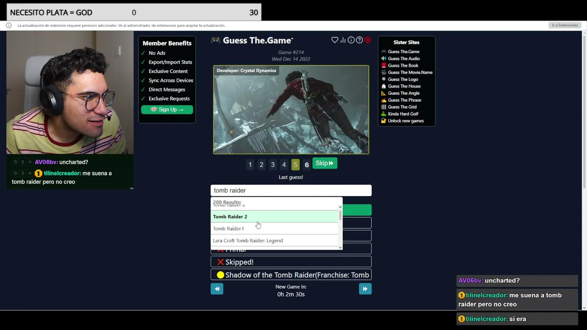Open the Guess The Audio link
This screenshot has height=330, width=587.
click(x=404, y=59)
